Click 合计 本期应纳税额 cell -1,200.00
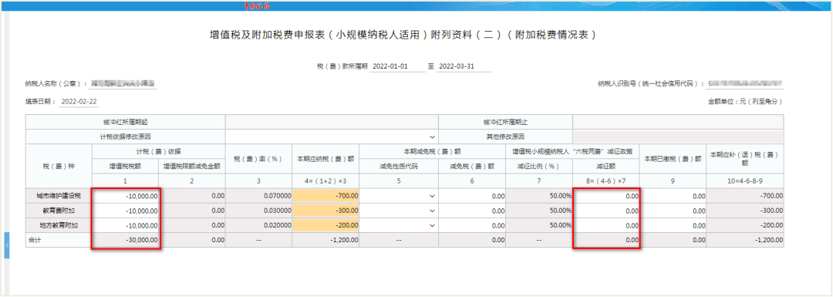Image resolution: width=833 pixels, height=297 pixels. tap(325, 240)
